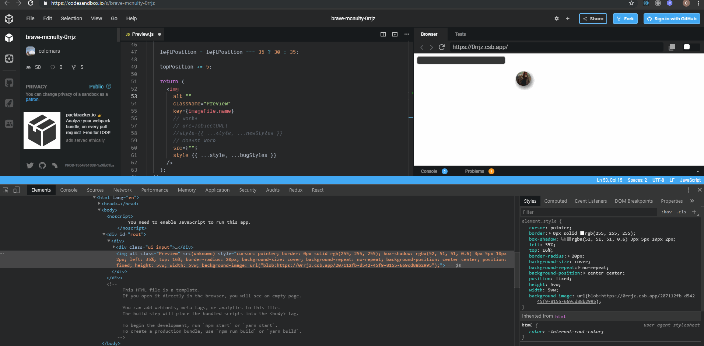
Task: Bookmark this page with star icon
Action: [x=631, y=3]
